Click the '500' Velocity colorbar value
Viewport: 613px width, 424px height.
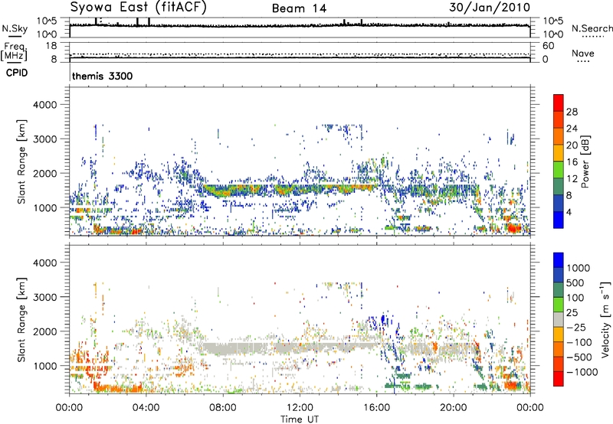[577, 282]
